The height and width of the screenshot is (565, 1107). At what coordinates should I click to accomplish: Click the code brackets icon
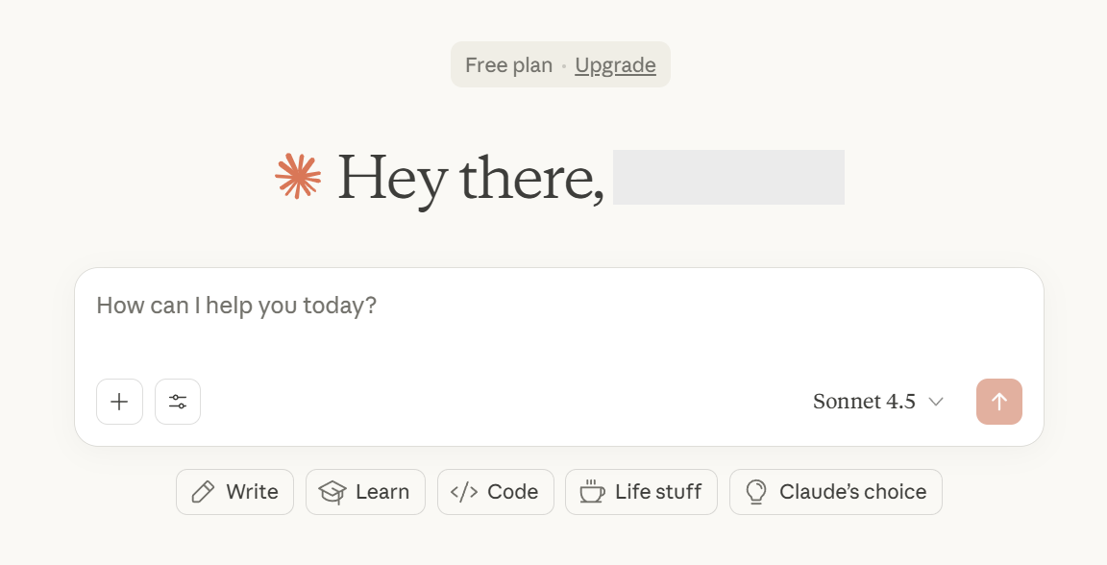pos(464,492)
